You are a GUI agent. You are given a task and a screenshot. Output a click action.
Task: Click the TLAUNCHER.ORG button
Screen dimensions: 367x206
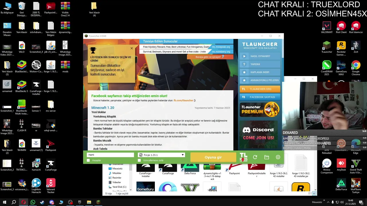[260, 89]
